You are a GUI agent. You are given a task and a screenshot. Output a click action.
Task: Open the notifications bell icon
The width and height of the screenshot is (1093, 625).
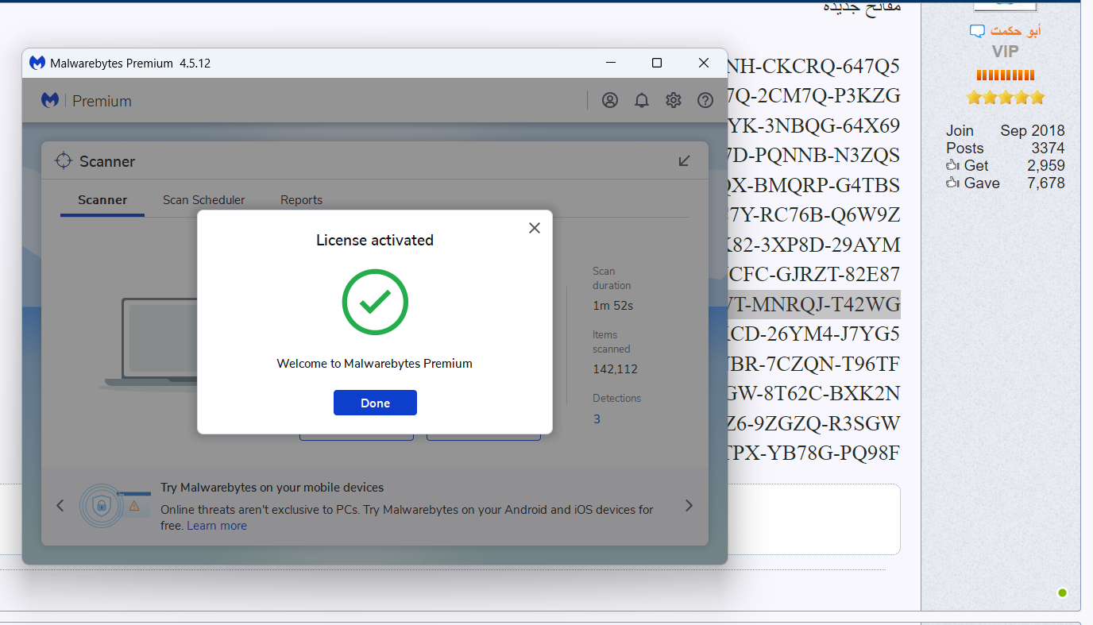[x=642, y=100]
